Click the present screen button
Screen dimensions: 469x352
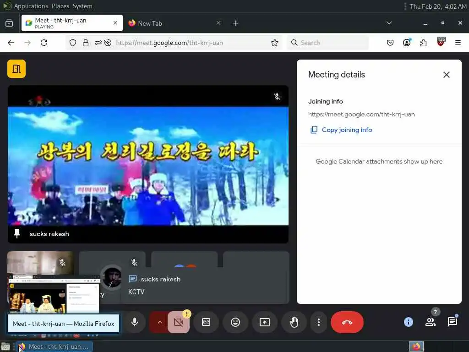(x=265, y=322)
